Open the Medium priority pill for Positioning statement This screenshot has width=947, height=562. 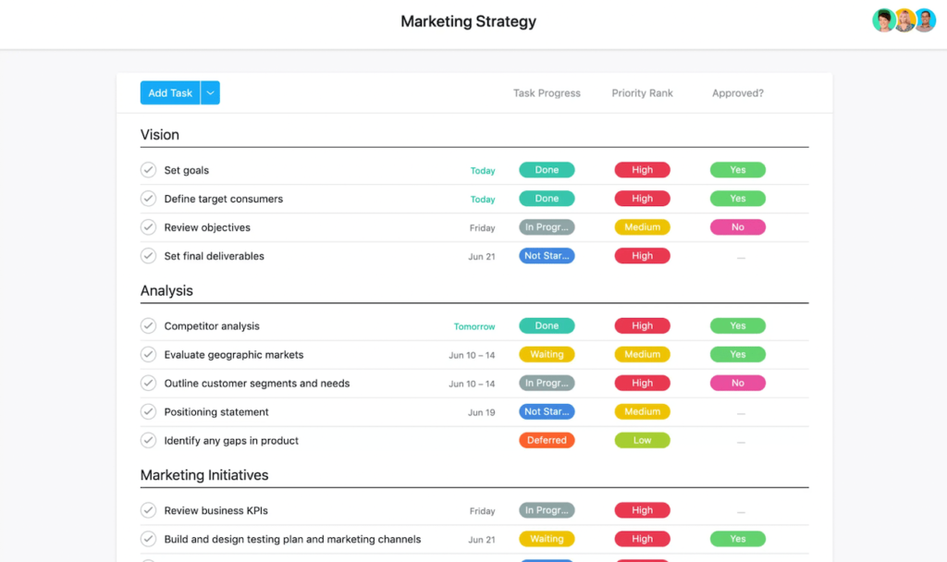tap(642, 411)
